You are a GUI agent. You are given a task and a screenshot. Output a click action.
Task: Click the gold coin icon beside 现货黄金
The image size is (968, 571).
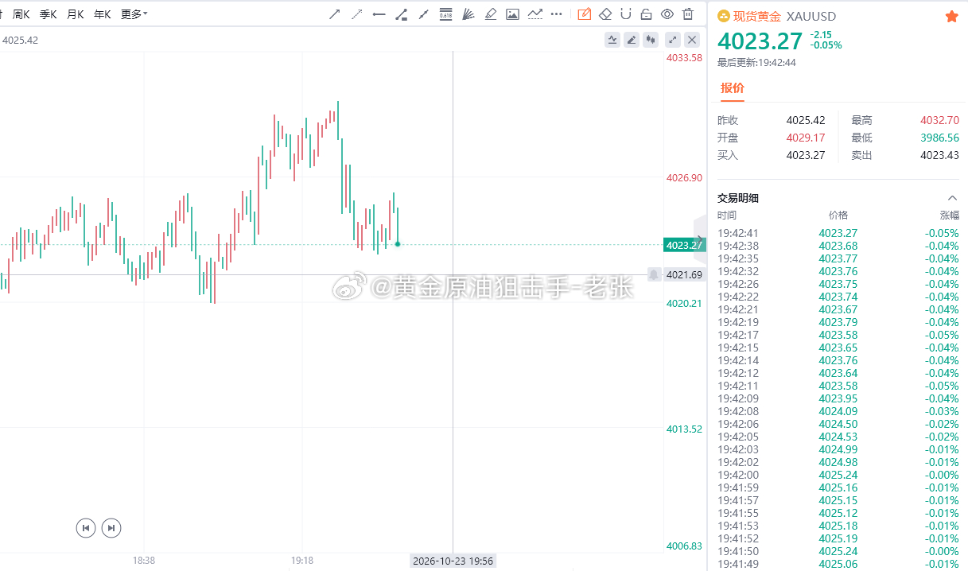pos(724,16)
